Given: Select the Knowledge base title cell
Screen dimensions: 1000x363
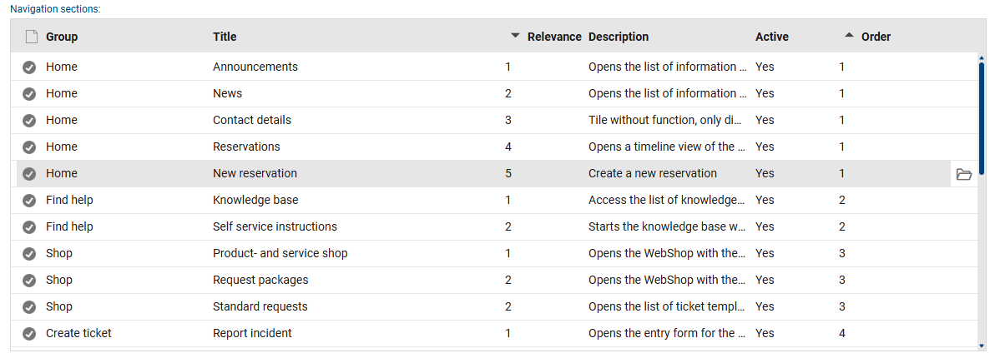Looking at the screenshot, I should (255, 201).
